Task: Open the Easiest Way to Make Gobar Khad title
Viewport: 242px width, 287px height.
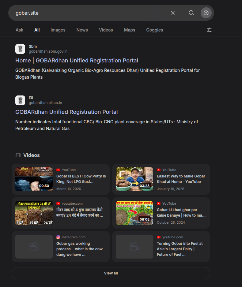Action: 181,179
